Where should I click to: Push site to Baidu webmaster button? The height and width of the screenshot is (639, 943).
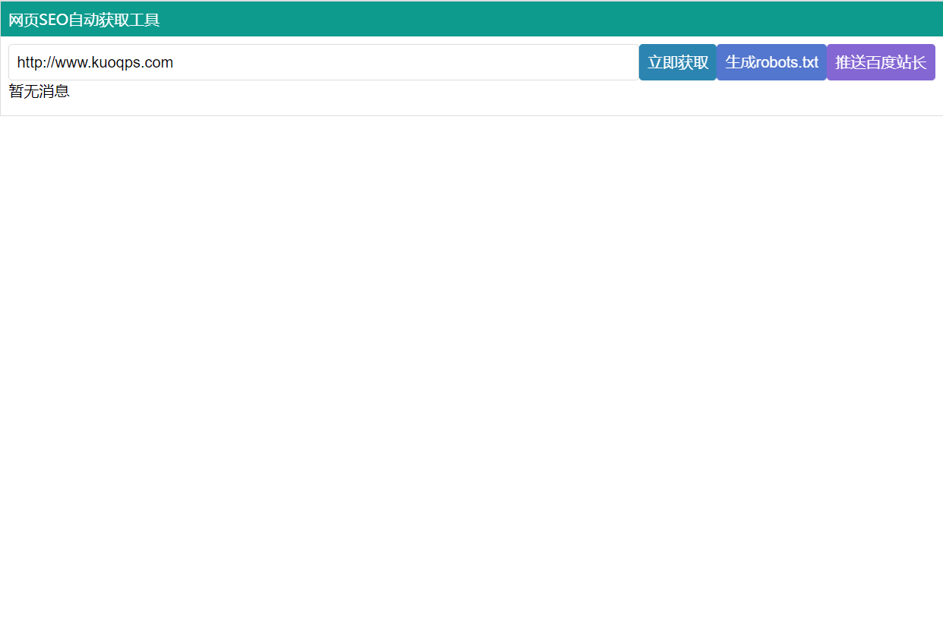[x=880, y=62]
